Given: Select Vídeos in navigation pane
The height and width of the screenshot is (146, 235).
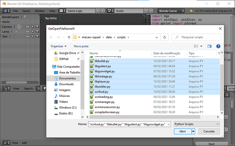Looking at the screenshot, I should tap(63, 102).
